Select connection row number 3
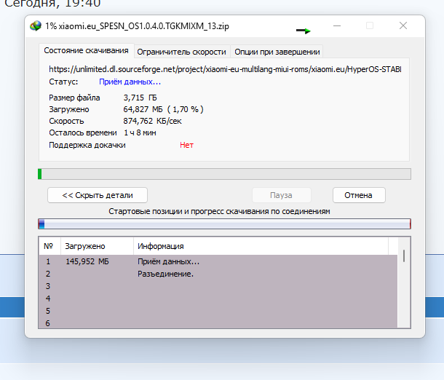The image size is (444, 380). (x=218, y=286)
